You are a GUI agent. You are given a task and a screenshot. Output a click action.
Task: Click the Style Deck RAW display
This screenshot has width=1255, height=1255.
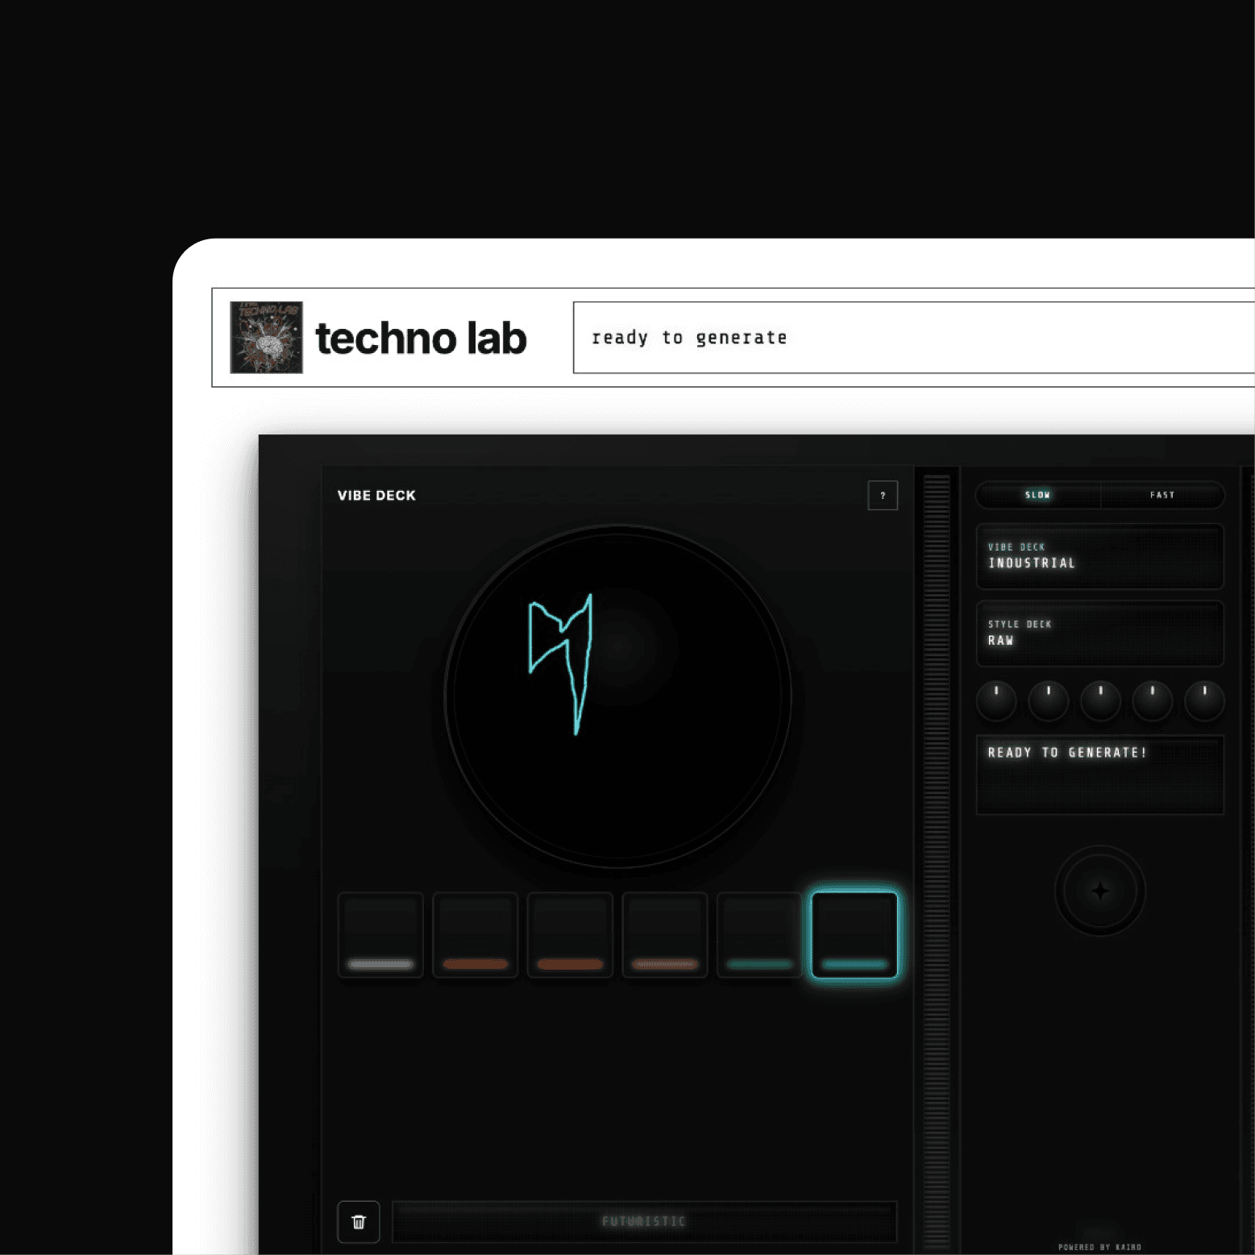(1100, 634)
